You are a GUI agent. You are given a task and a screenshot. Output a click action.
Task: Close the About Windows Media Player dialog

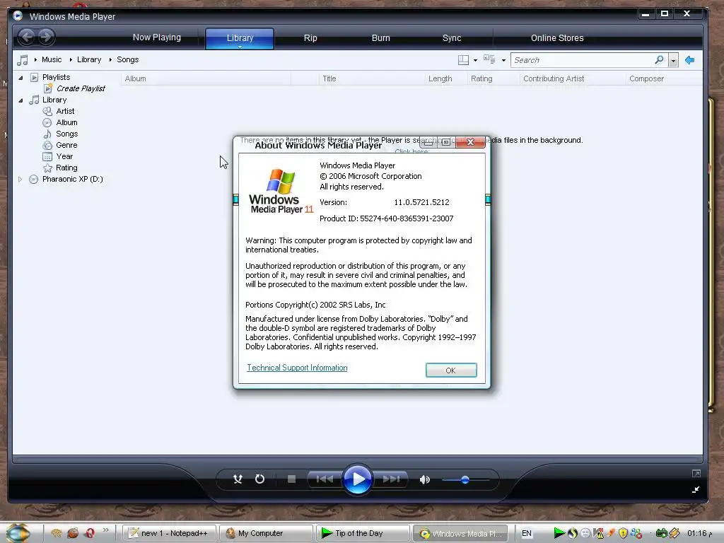click(470, 142)
